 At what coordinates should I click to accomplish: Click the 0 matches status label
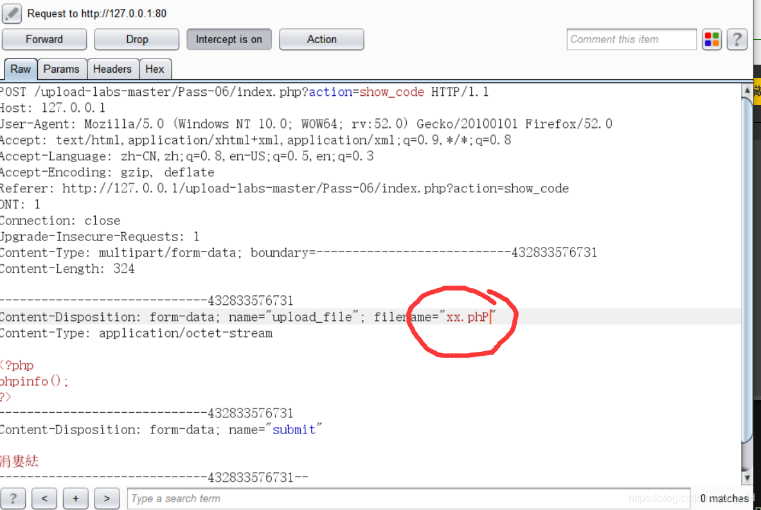coord(724,498)
